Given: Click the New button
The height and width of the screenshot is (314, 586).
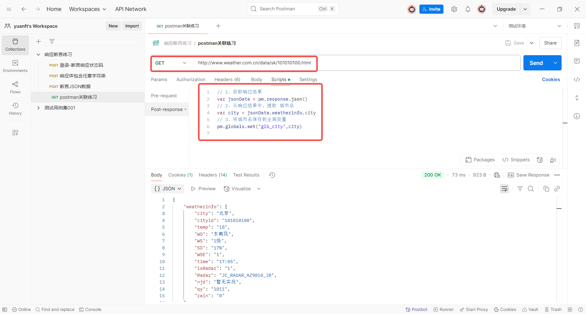Looking at the screenshot, I should pos(113,26).
